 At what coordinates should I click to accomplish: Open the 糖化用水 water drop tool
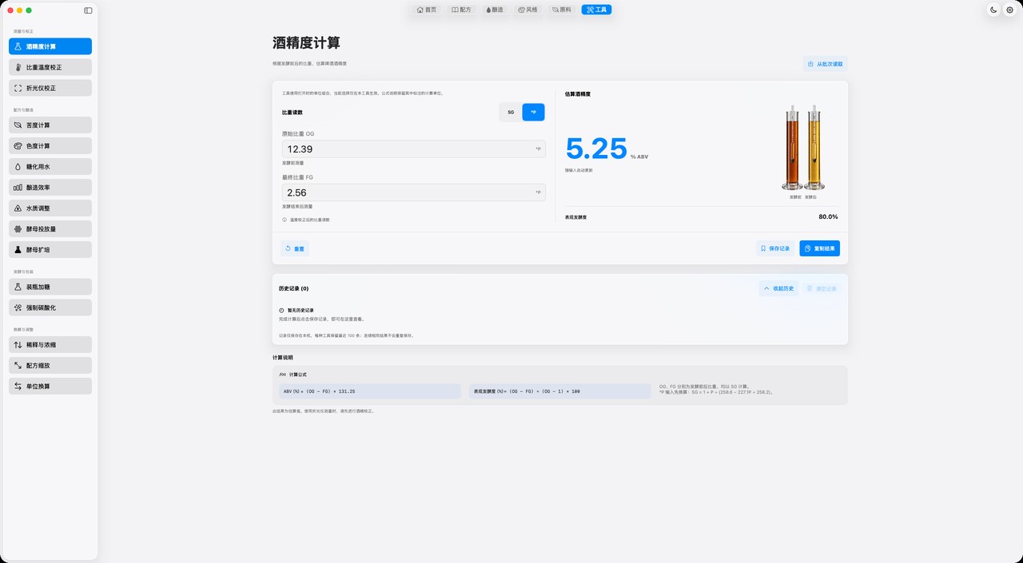(50, 167)
